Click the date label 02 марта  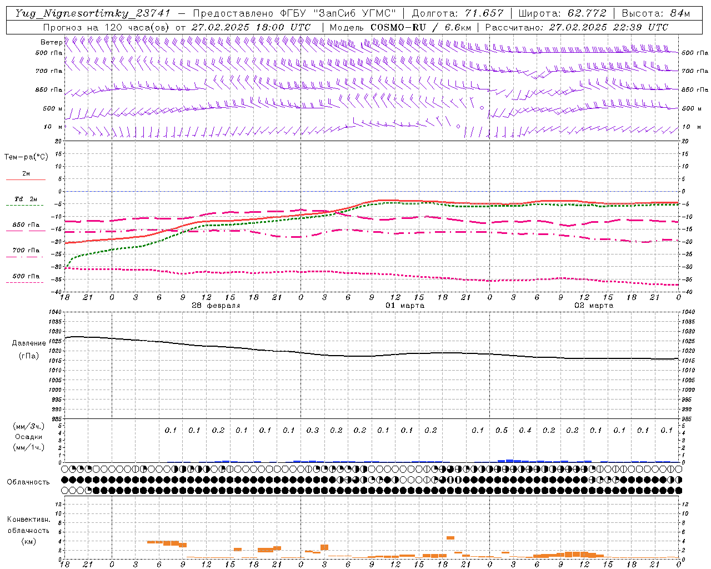click(594, 306)
